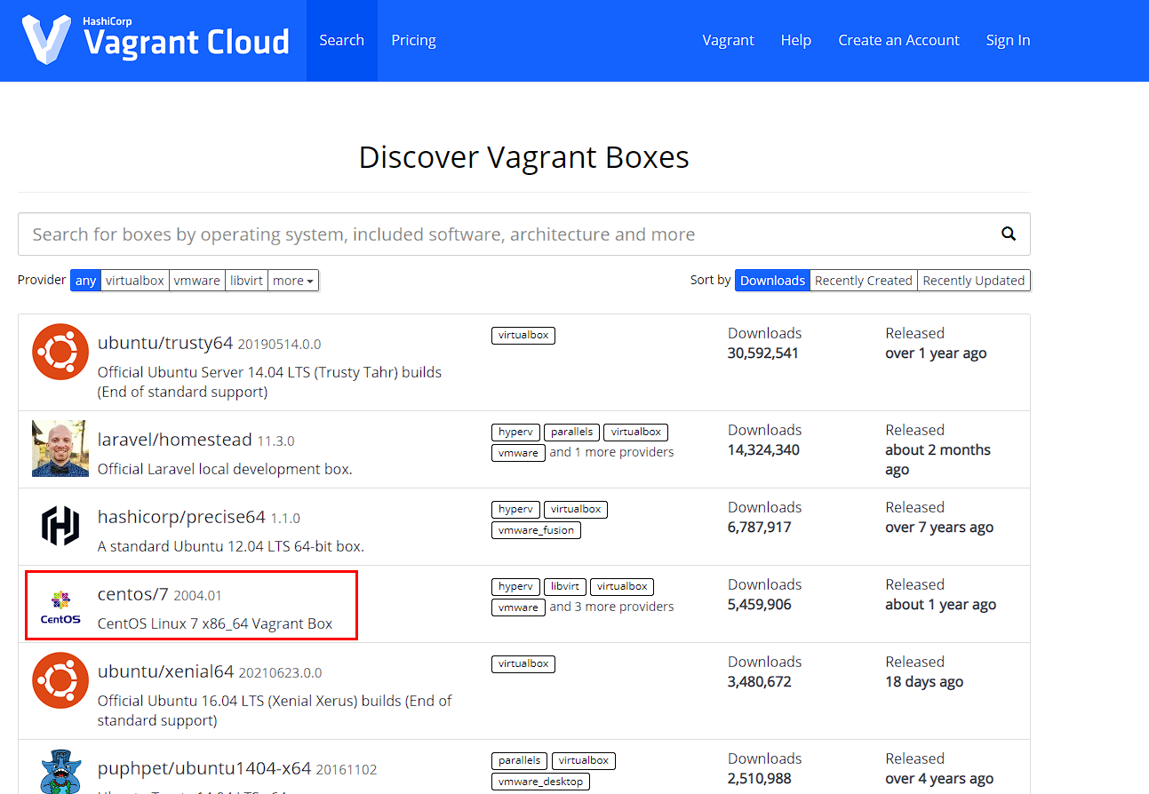Focus the box search input field
Image resolution: width=1149 pixels, height=794 pixels.
click(524, 234)
